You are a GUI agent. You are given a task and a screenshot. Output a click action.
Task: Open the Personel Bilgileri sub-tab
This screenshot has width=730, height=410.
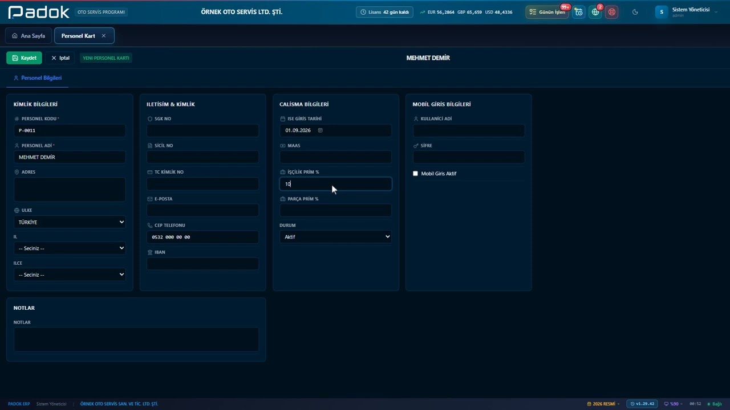point(38,78)
